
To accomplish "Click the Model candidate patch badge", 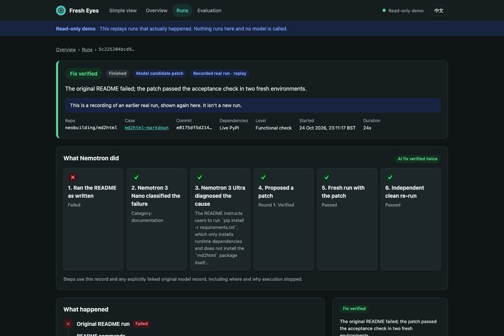I will [x=159, y=73].
